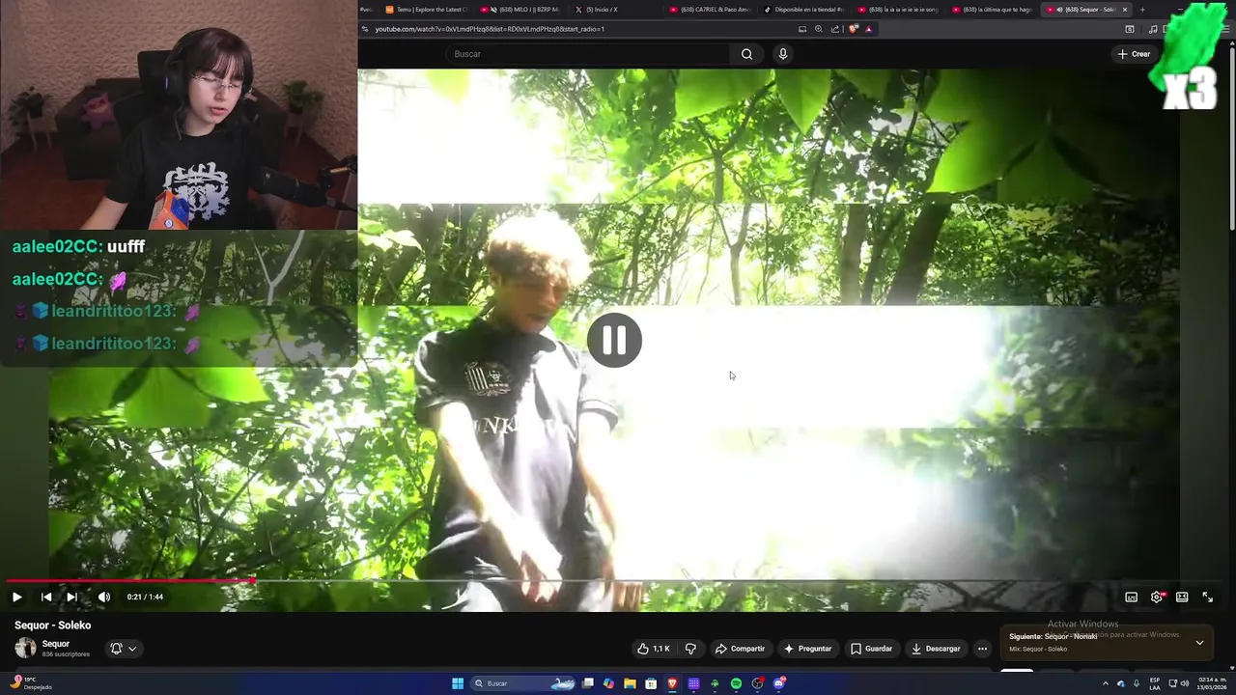Screen dimensions: 1236x695
Task: Show hidden system tray icons
Action: pyautogui.click(x=1106, y=683)
